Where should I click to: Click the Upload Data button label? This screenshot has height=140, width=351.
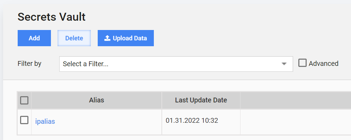tap(130, 38)
